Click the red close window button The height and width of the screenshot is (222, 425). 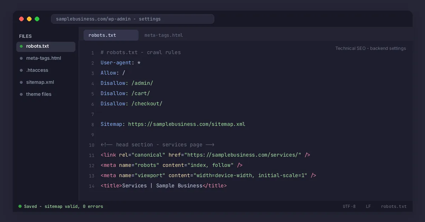point(22,19)
